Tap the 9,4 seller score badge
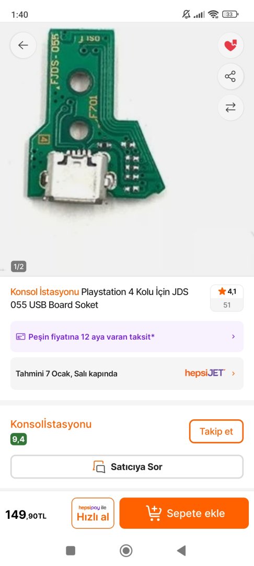The width and height of the screenshot is (254, 566). click(x=19, y=439)
